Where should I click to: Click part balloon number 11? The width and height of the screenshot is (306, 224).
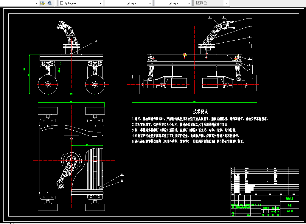[x=122, y=174]
